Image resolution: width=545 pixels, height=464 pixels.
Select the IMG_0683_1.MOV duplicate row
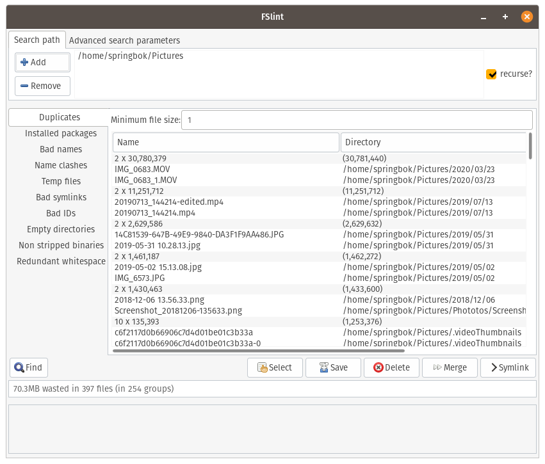tap(146, 180)
